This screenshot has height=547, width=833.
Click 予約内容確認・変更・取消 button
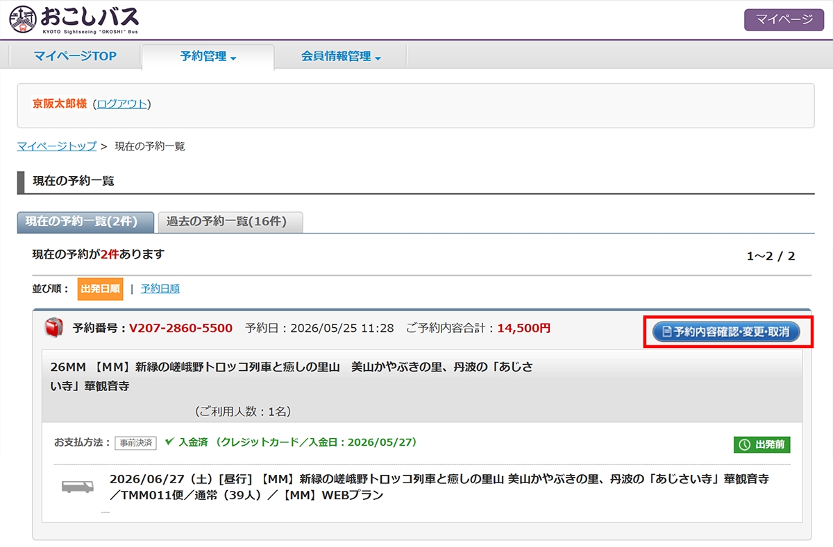(x=726, y=332)
